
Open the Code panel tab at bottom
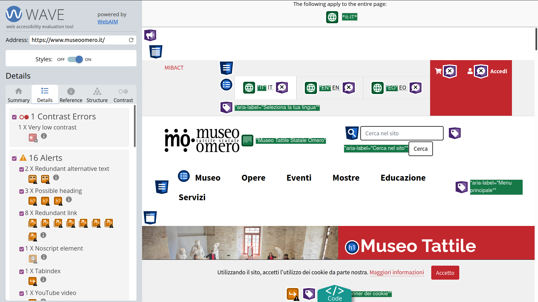(x=335, y=294)
